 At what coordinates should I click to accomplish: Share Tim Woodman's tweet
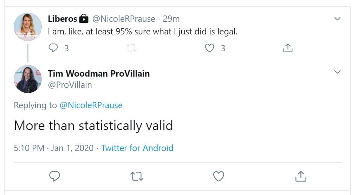(x=301, y=176)
